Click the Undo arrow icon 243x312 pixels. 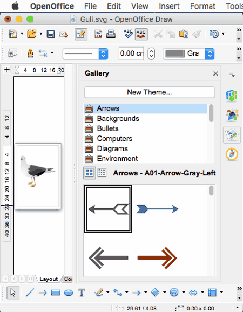tap(214, 34)
